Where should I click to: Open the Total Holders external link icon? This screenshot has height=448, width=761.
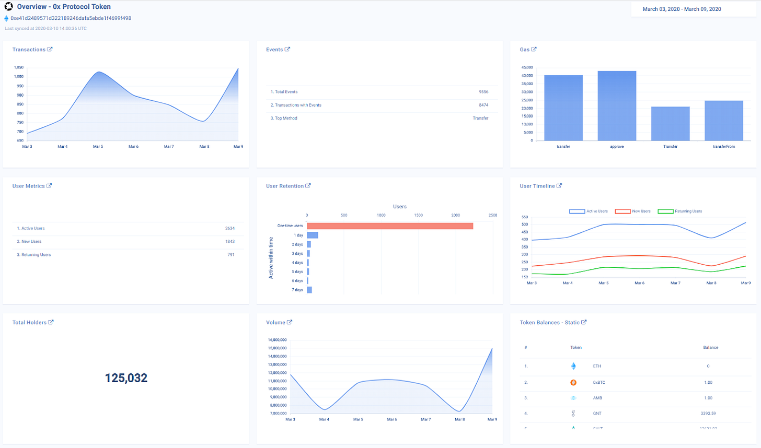51,322
